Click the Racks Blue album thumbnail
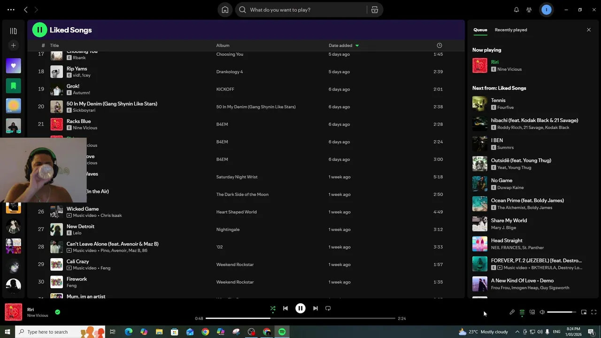601x338 pixels. pyautogui.click(x=56, y=124)
